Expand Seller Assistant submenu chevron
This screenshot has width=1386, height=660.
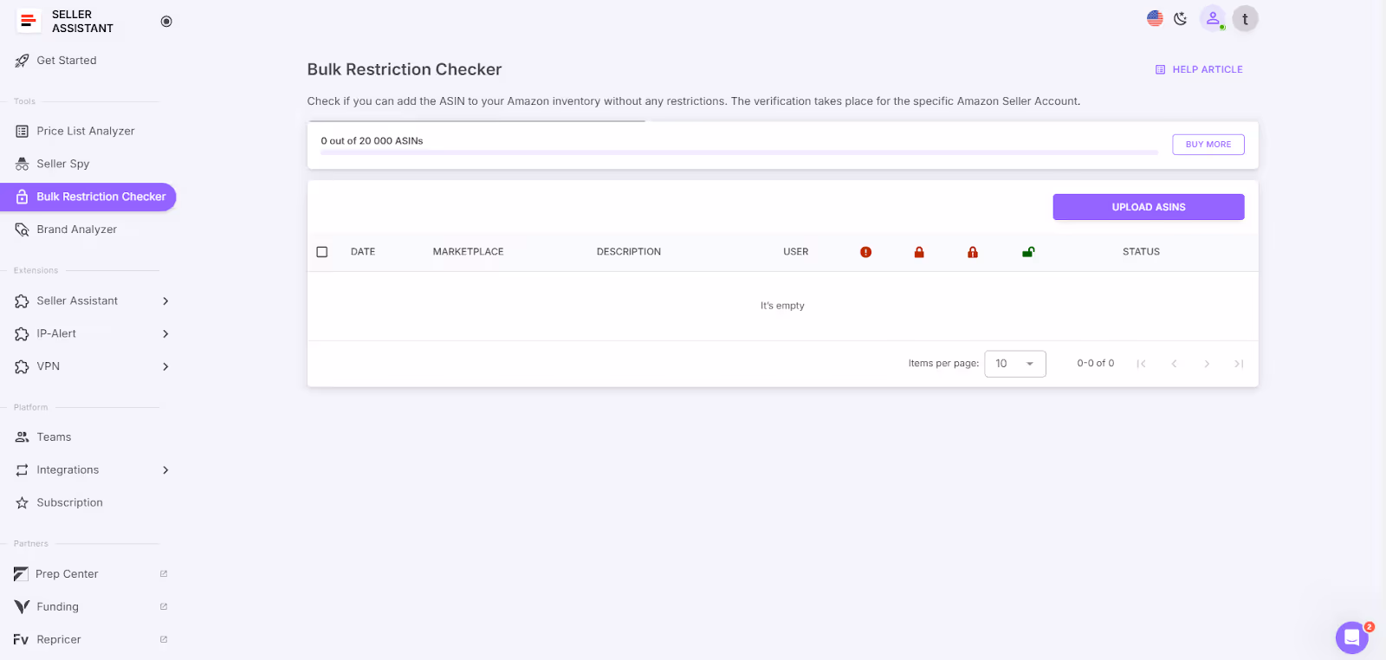point(165,301)
